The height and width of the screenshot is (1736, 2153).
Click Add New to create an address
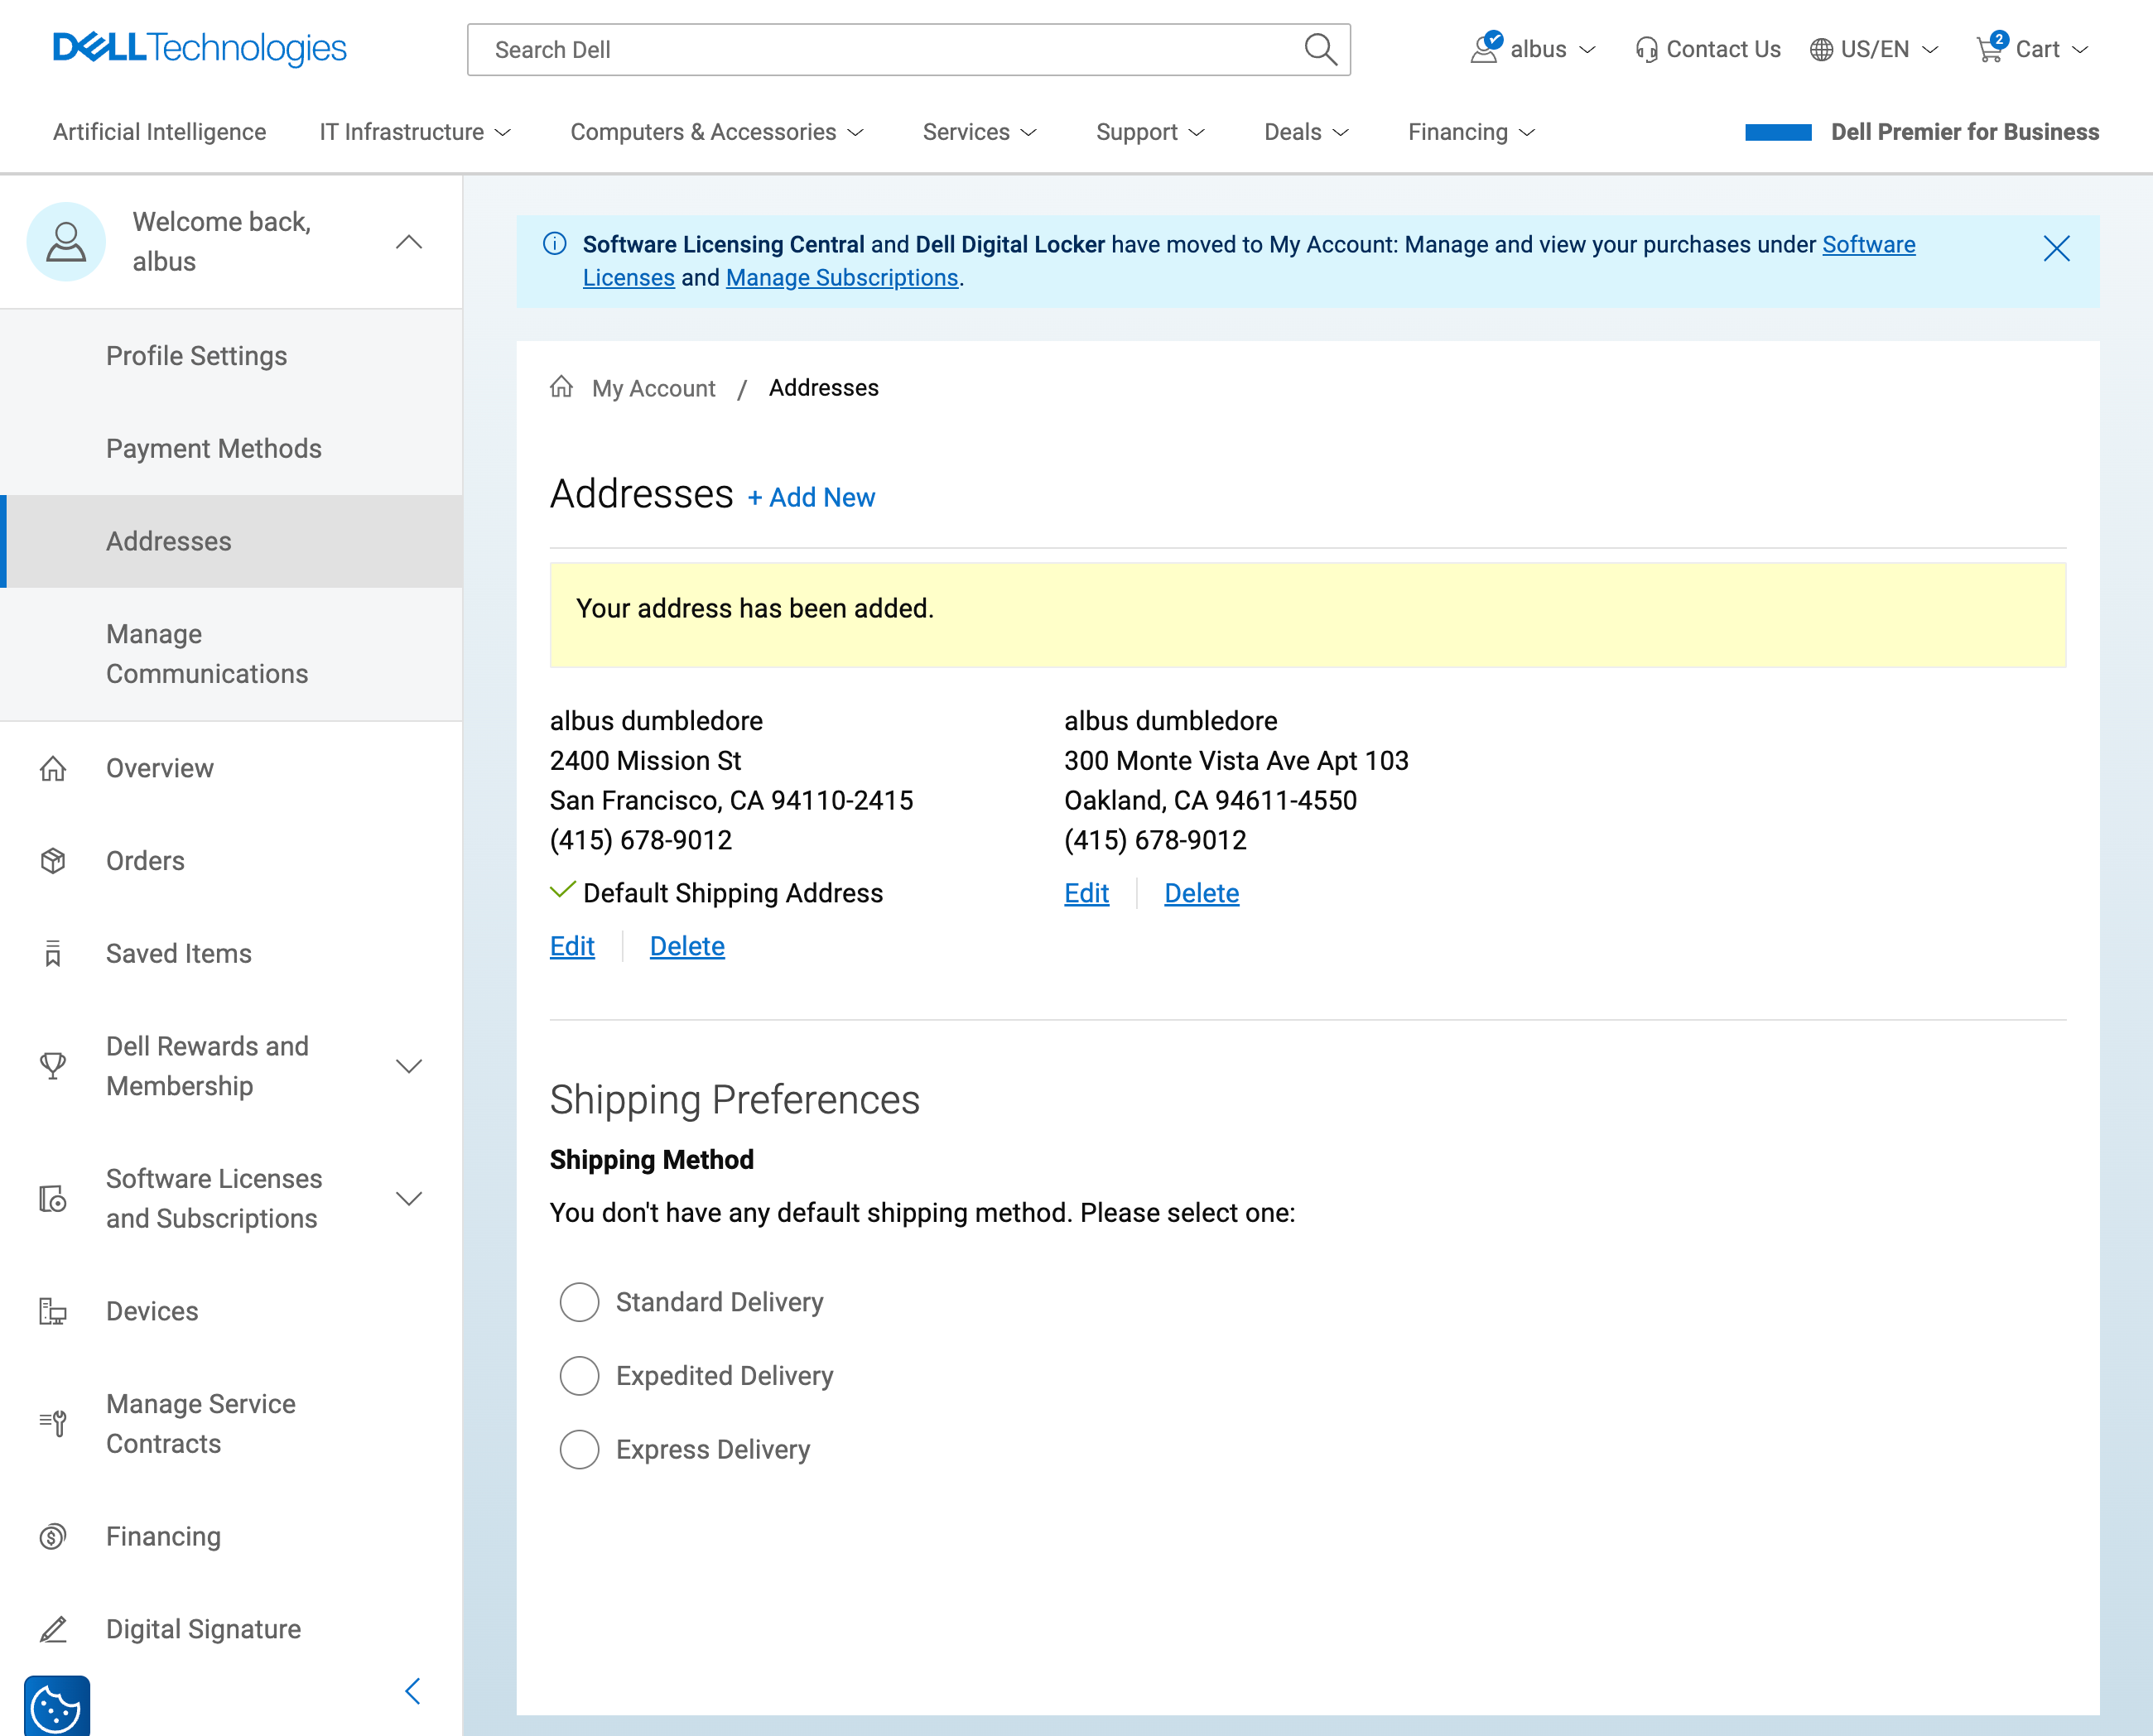pos(811,497)
